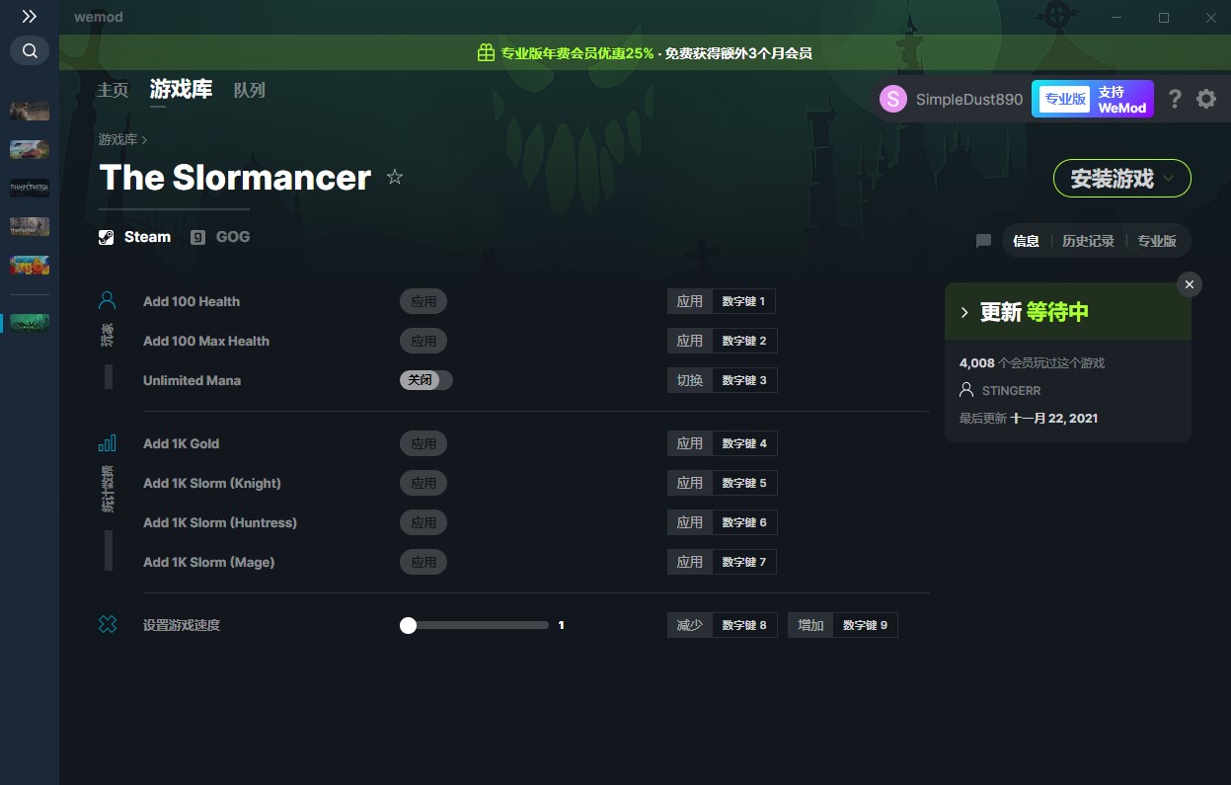
Task: Show the 历史记录 tab
Action: 1088,241
